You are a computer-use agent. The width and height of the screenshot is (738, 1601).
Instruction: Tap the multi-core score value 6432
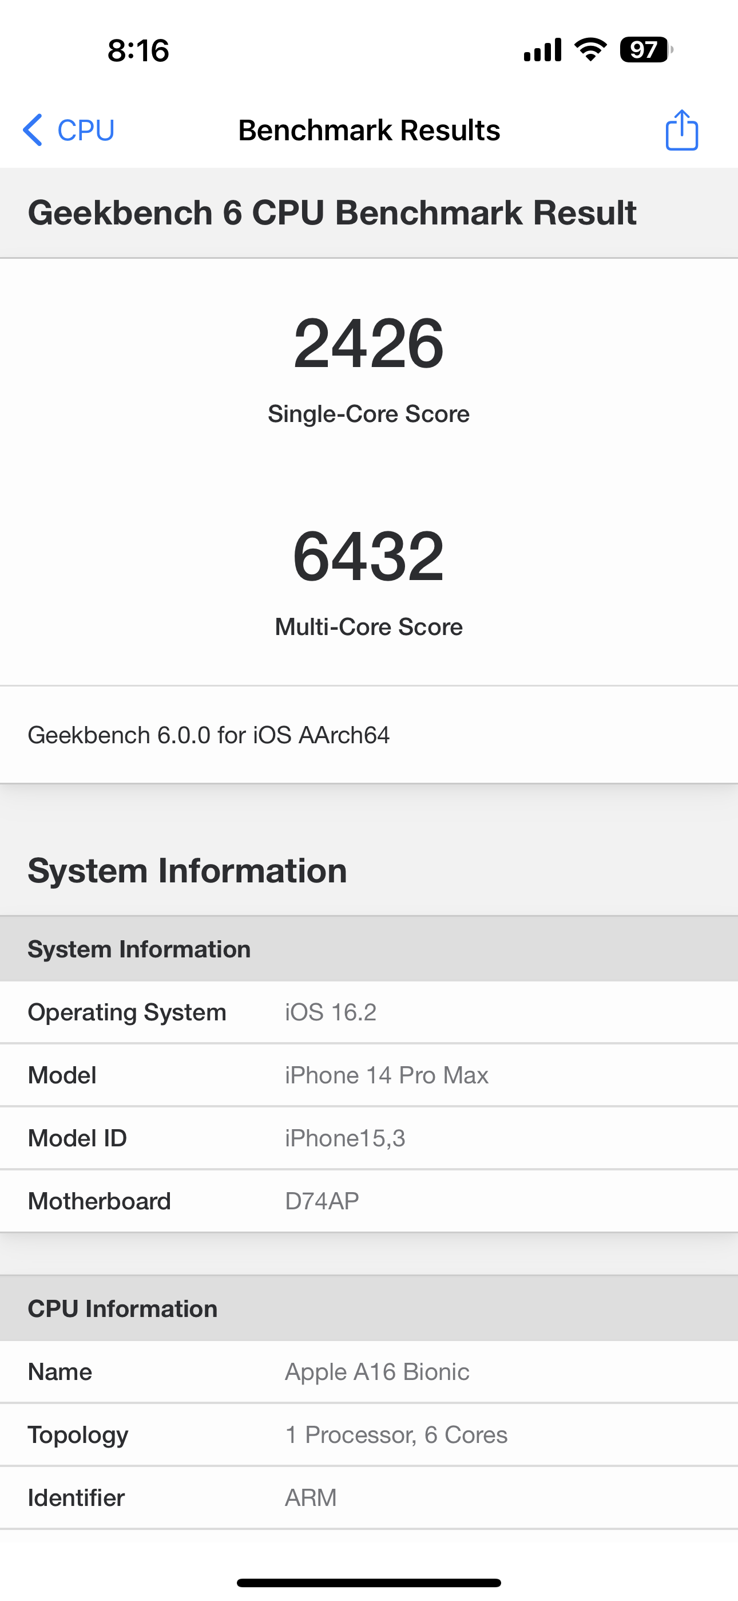point(369,555)
